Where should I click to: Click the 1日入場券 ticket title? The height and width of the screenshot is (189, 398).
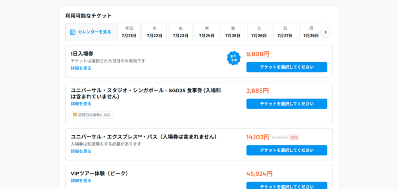[82, 54]
